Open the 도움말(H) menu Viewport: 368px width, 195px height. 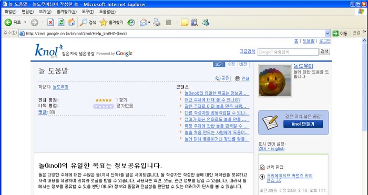coord(107,12)
